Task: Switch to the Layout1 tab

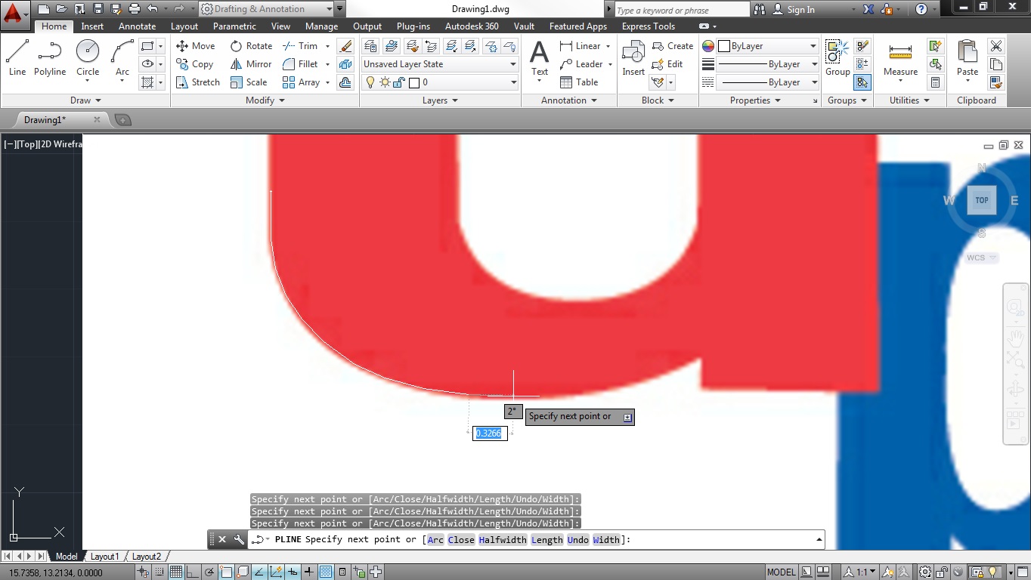Action: click(x=104, y=557)
